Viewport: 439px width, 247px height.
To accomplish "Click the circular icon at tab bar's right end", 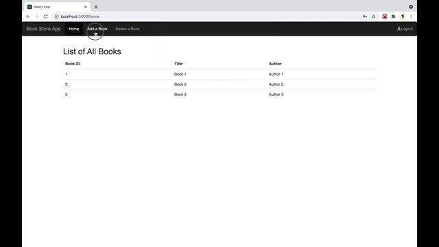I will coord(411,7).
